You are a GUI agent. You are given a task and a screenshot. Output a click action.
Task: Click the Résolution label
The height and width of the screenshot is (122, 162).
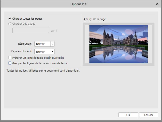[25, 44]
